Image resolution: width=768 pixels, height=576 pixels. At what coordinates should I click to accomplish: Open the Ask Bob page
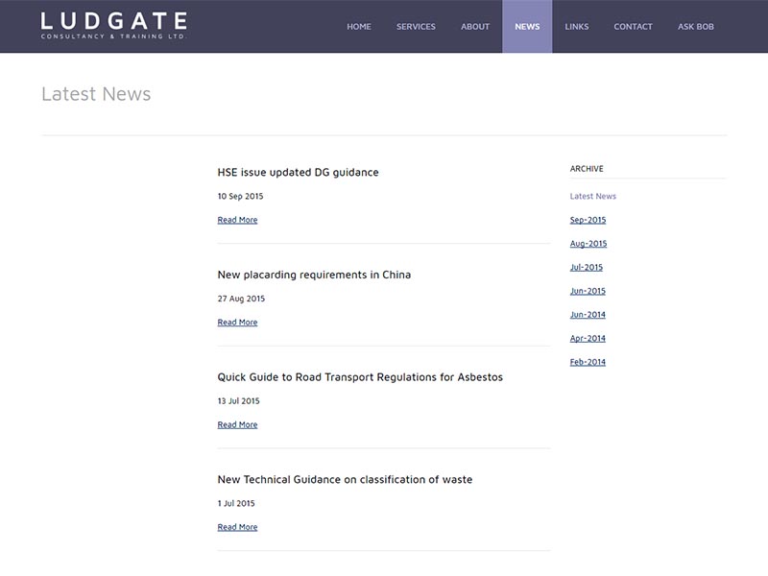696,27
